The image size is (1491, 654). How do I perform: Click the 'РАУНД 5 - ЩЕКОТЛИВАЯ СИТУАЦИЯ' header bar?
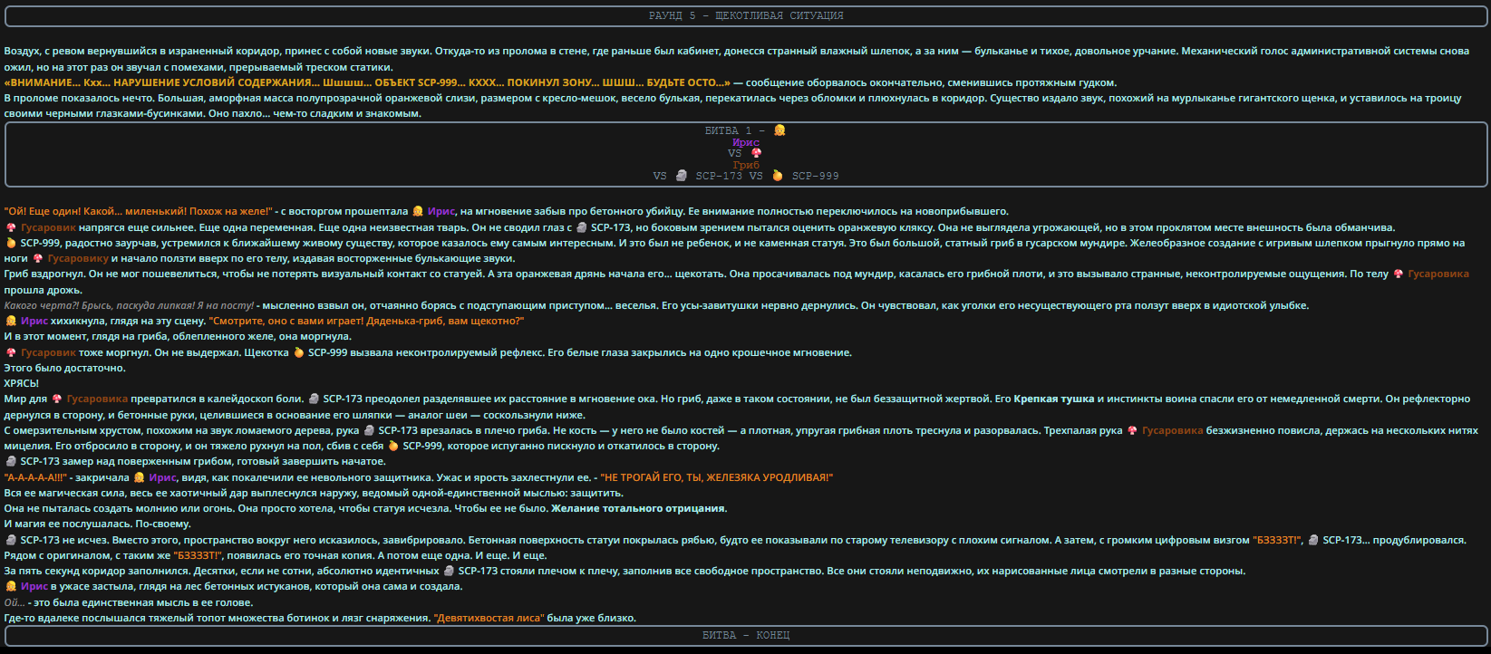pos(746,15)
